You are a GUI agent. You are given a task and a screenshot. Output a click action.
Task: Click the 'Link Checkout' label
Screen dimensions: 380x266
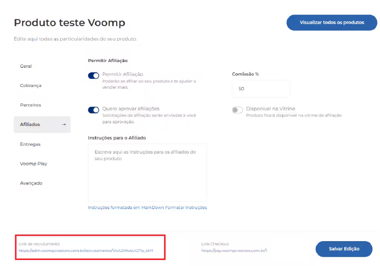(215, 244)
